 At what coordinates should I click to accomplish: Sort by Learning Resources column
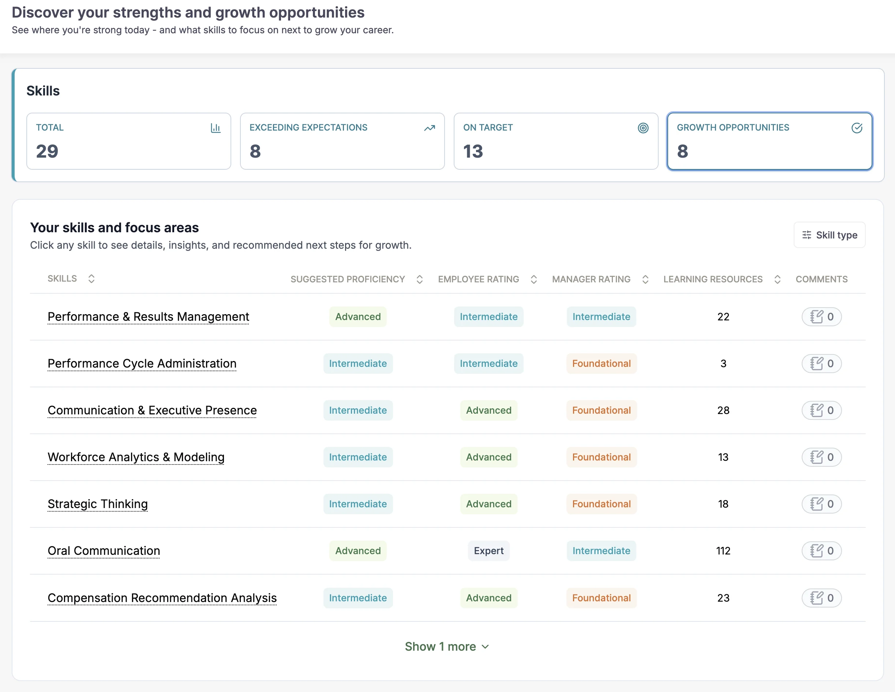point(778,279)
